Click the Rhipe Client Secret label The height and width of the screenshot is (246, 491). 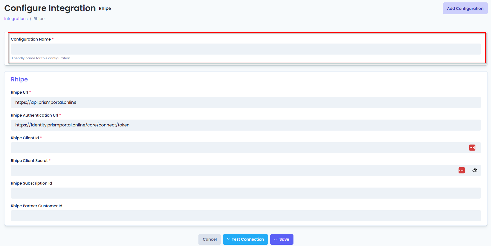tap(29, 160)
